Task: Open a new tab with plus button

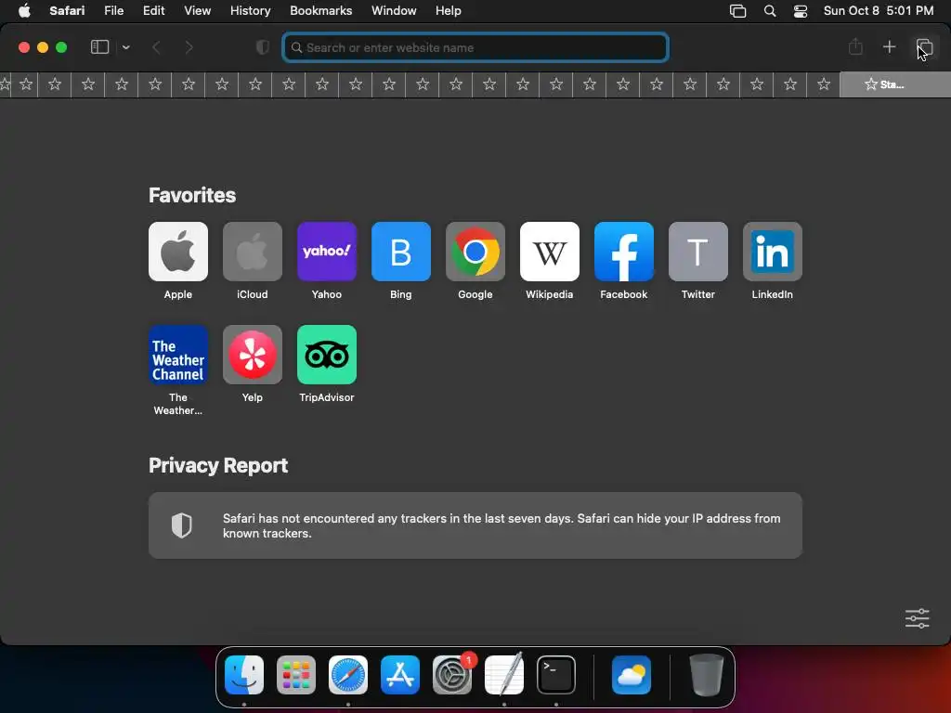Action: (889, 46)
